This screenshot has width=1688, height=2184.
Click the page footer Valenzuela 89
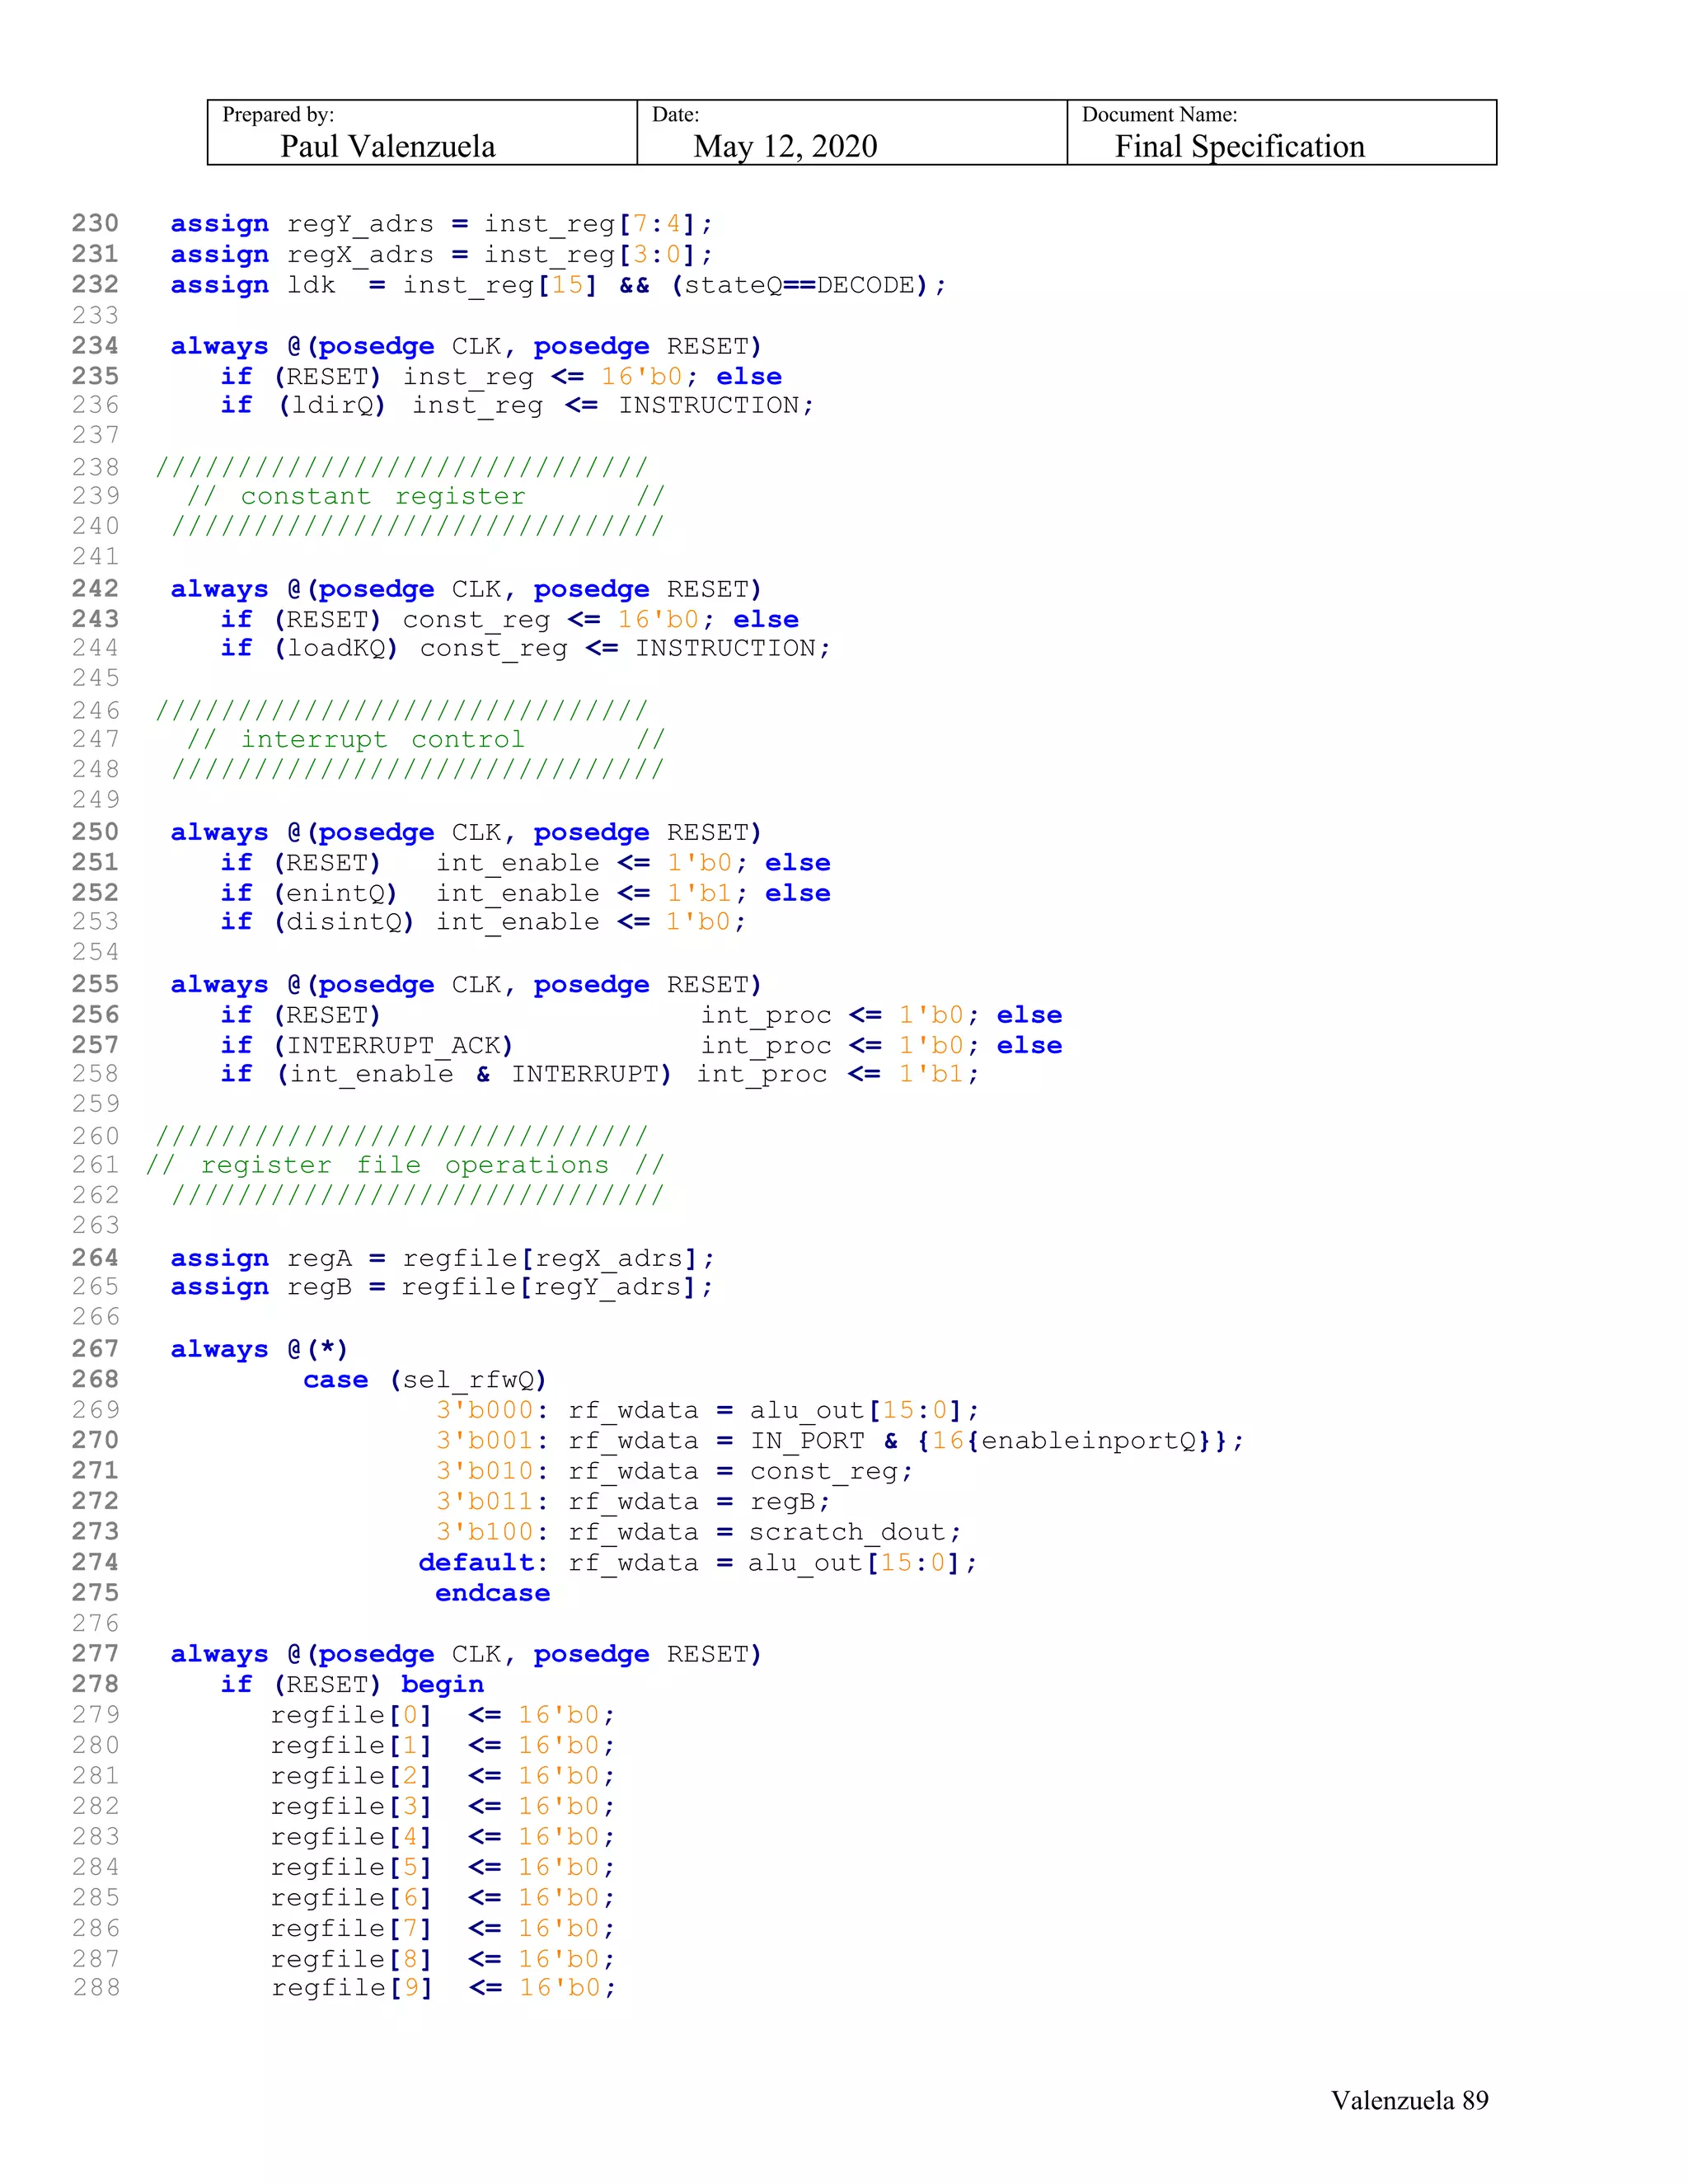coord(1409,2100)
